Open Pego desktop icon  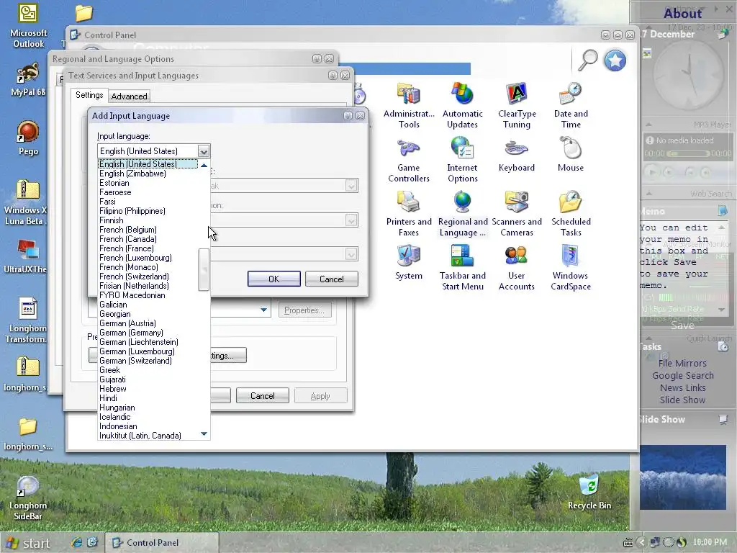coord(28,138)
